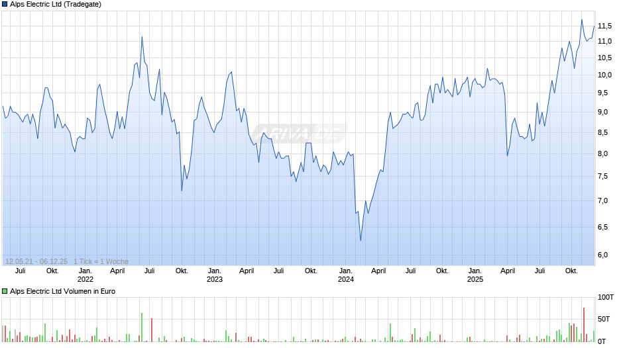Click the 0T volume axis label
Screen dimensions: 623x348
(602, 341)
